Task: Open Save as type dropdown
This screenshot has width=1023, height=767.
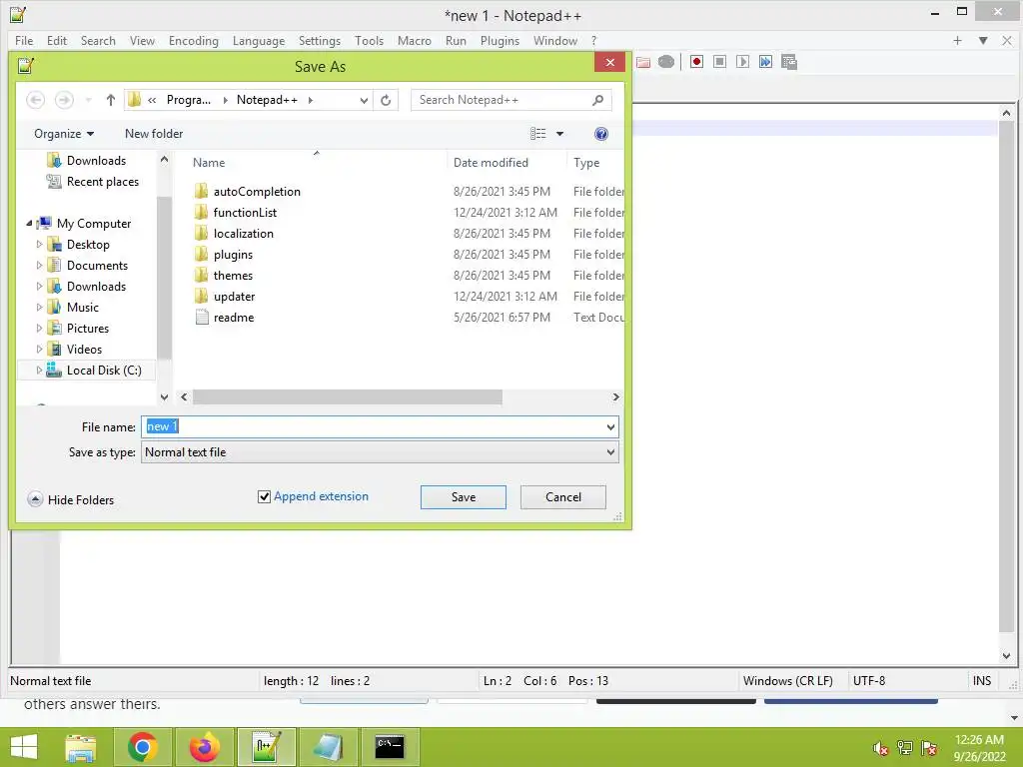Action: (x=610, y=452)
